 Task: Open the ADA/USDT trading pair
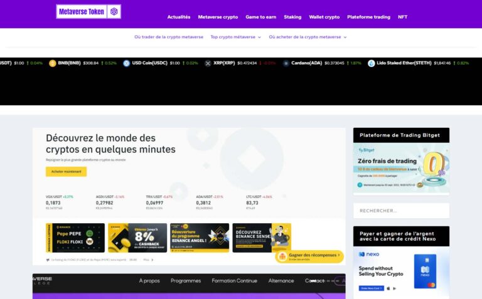(x=210, y=202)
